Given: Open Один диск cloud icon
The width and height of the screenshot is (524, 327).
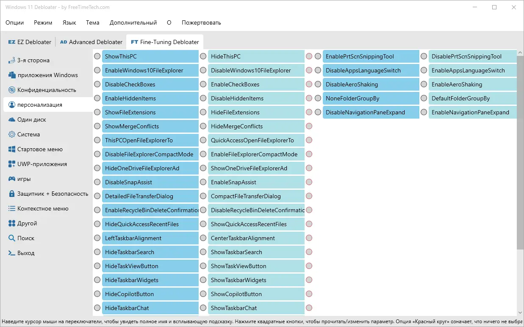Looking at the screenshot, I should click(x=12, y=119).
